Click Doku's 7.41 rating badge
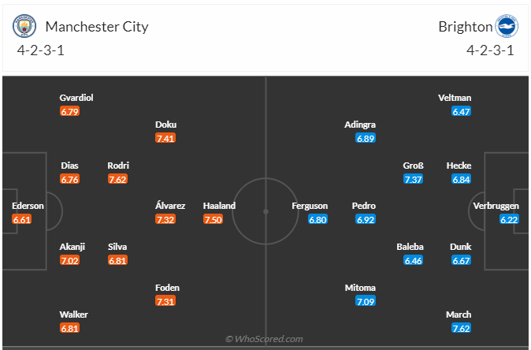531x350 pixels. pos(165,138)
